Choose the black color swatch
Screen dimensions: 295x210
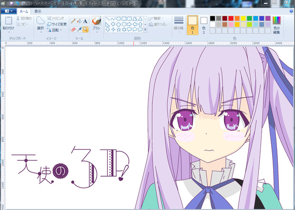213,18
